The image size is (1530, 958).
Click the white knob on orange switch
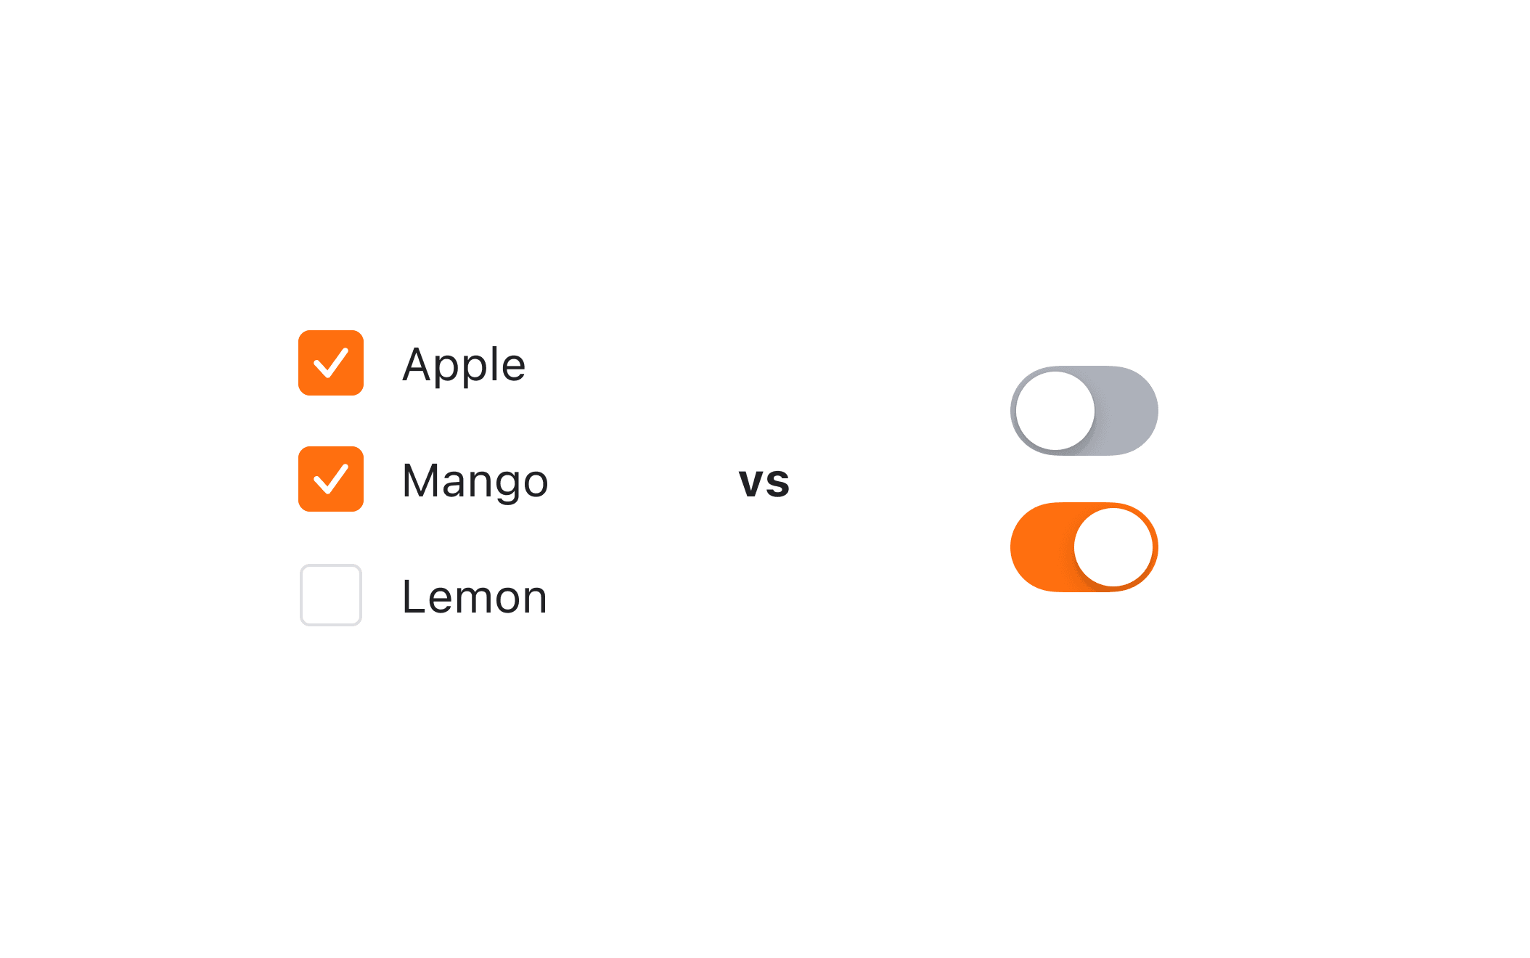click(x=1113, y=547)
